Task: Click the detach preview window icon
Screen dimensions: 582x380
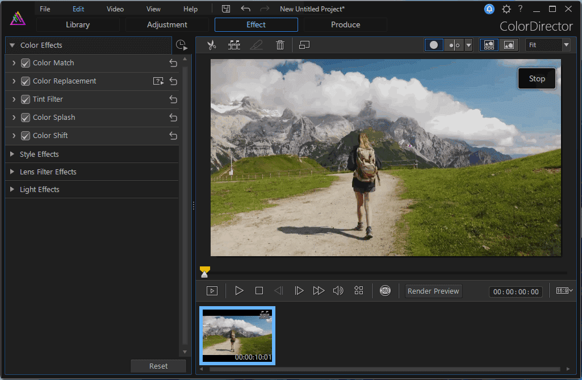Action: click(x=304, y=45)
